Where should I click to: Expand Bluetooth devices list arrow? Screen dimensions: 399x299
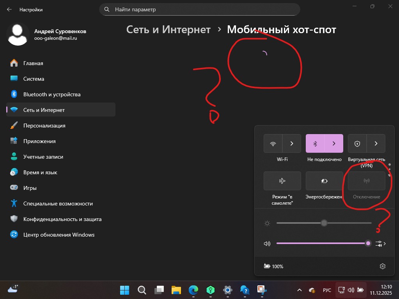pos(334,143)
